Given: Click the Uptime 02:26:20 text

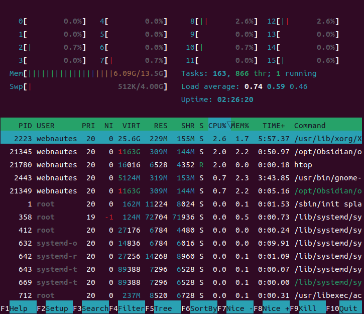Looking at the screenshot, I should 217,99.
